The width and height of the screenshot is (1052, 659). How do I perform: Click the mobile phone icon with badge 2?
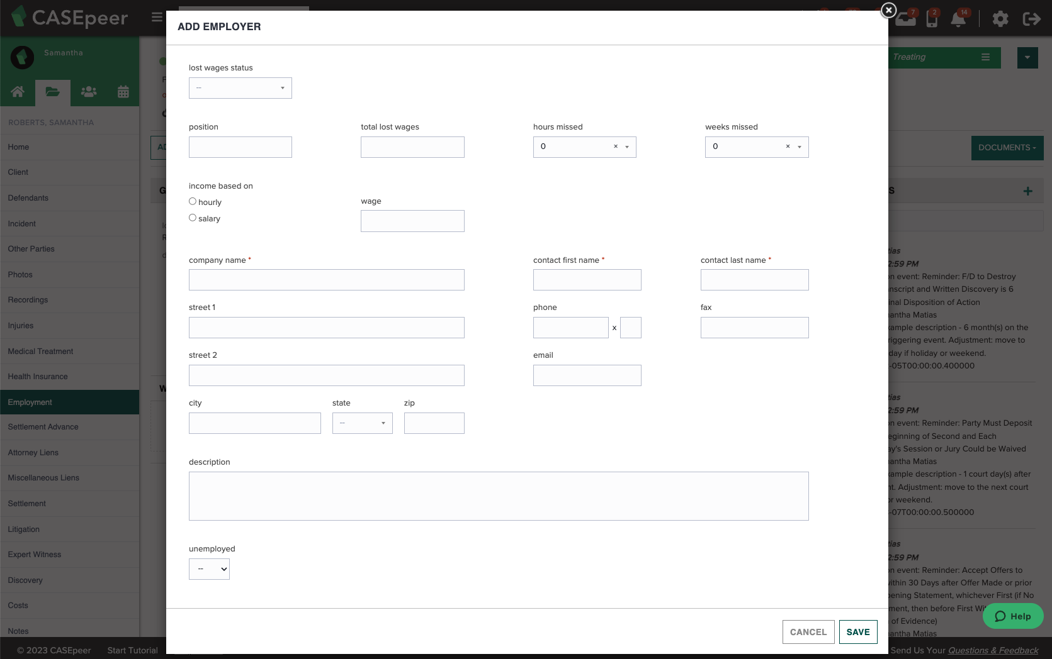click(x=932, y=19)
